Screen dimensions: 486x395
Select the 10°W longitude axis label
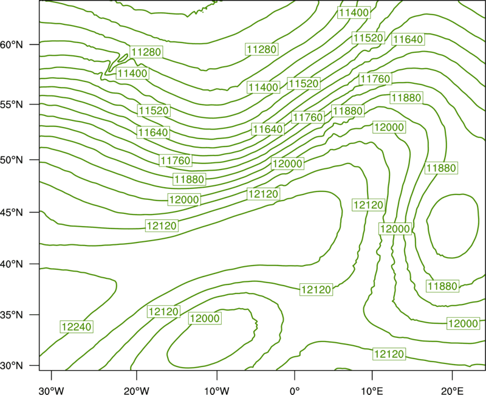click(217, 391)
